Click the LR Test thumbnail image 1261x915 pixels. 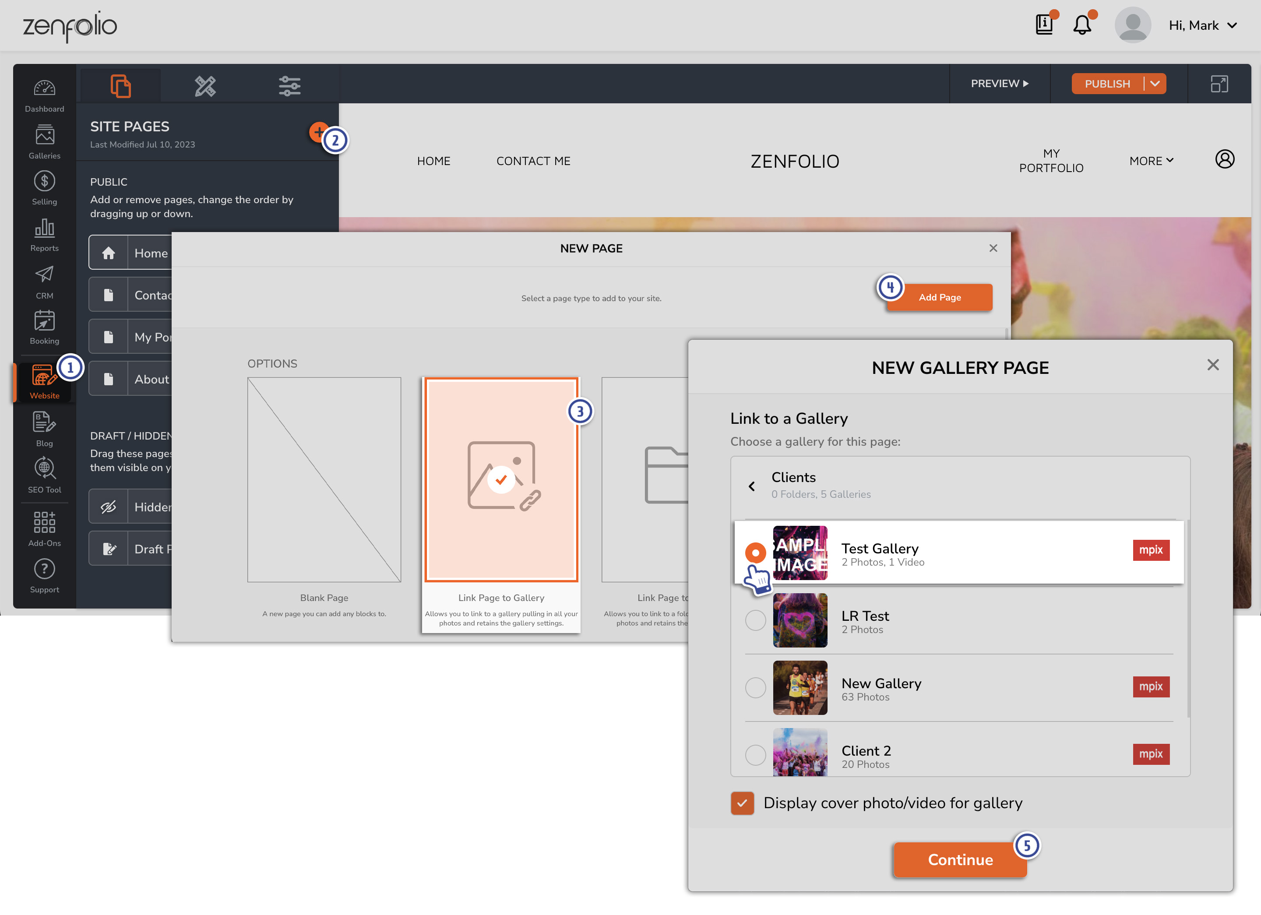[800, 620]
